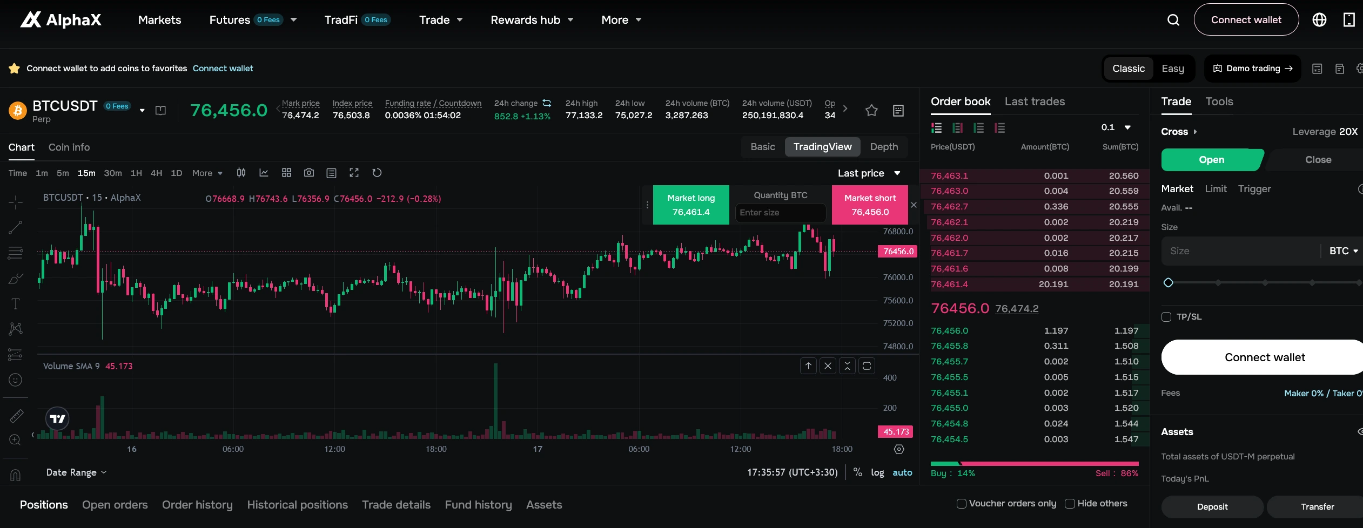
Task: Tick the Voucher orders only checkbox
Action: click(x=962, y=504)
